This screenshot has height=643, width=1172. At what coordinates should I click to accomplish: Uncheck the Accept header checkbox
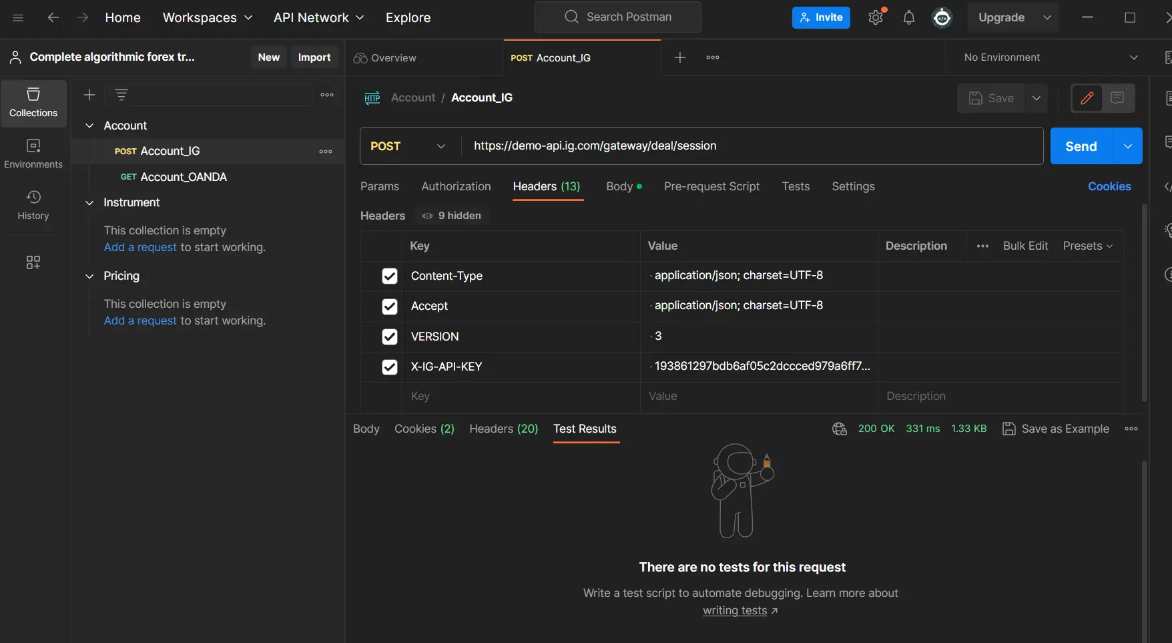(x=390, y=306)
